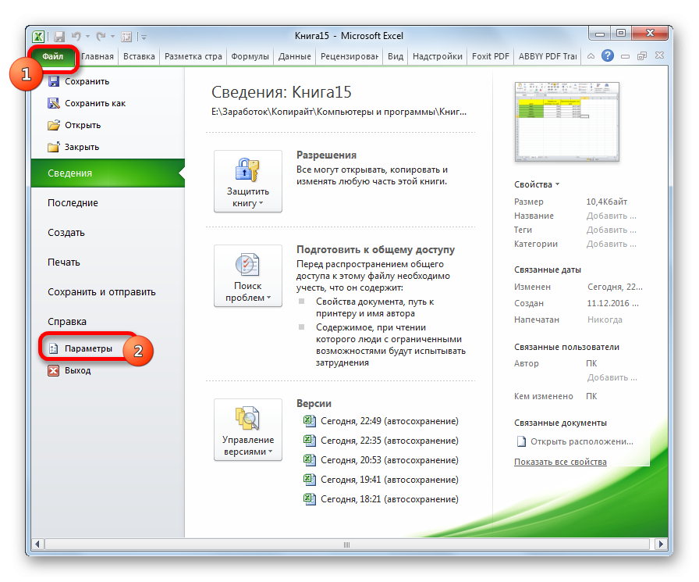Screen dimensions: 699x582
Task: Switch to the Разметка страницы tab
Action: (x=193, y=56)
